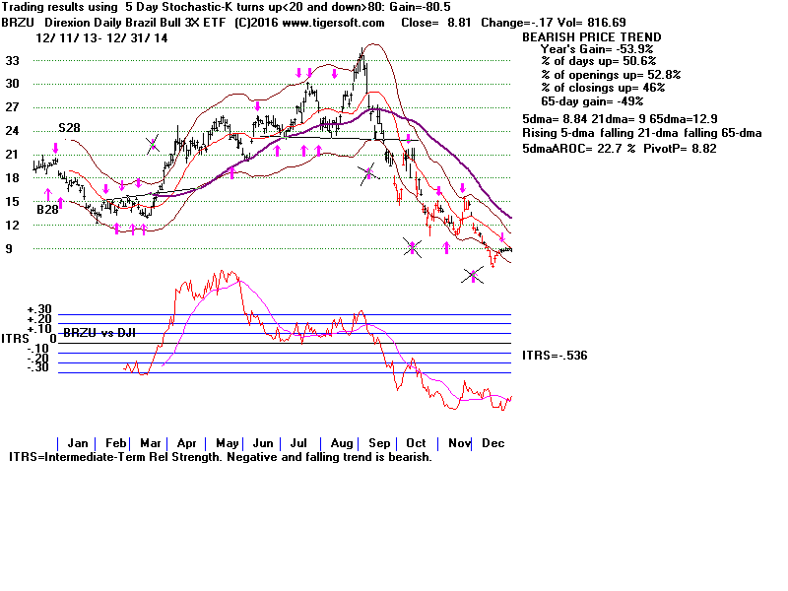788x591 pixels.
Task: Click the magenta down arrow below S28
Action: coord(56,149)
